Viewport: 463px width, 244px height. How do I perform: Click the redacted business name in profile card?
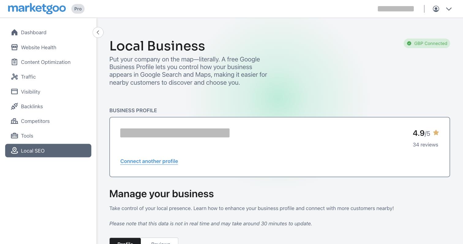[175, 133]
